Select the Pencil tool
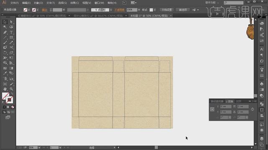This screenshot has height=150, width=268. coord(11,42)
